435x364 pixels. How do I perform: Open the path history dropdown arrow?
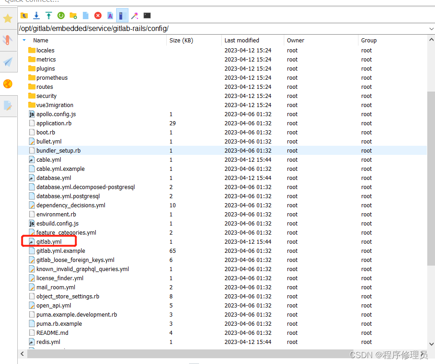click(x=431, y=29)
